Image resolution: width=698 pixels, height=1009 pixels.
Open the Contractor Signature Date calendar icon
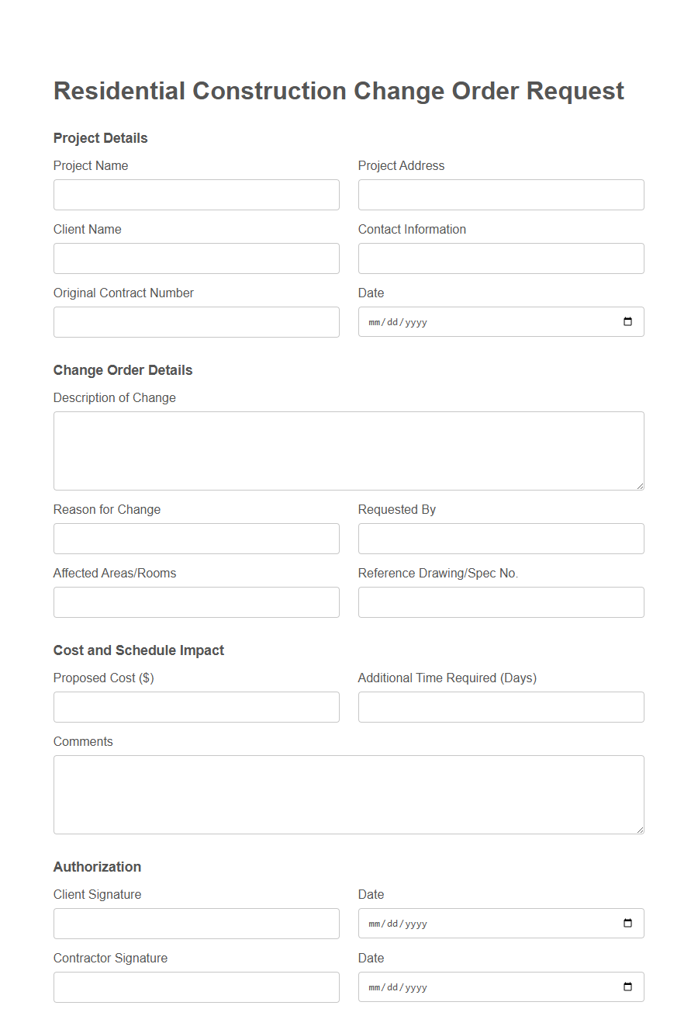(x=627, y=986)
